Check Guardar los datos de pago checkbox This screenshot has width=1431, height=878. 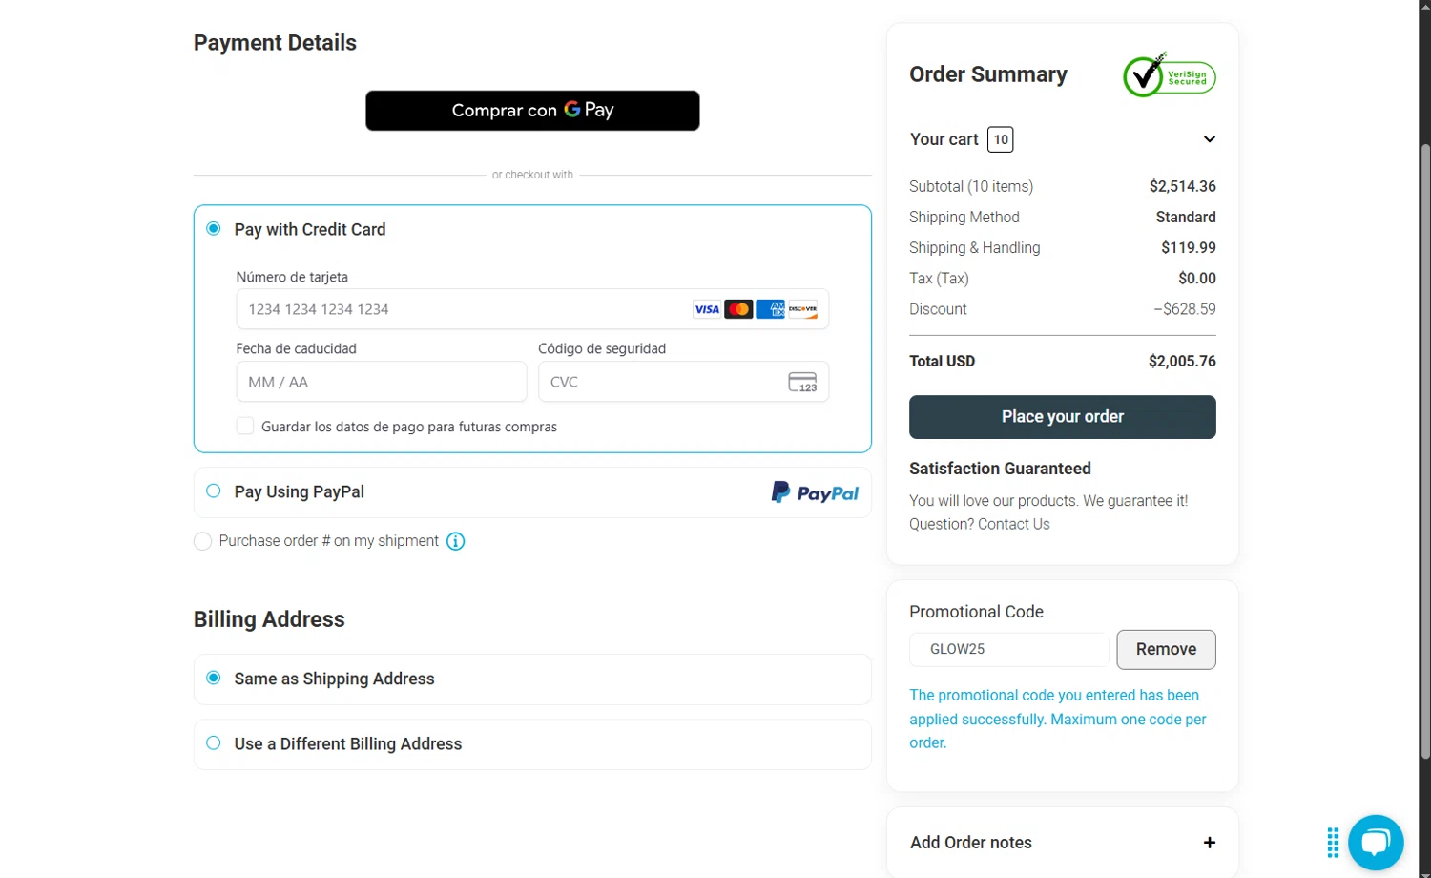click(245, 427)
